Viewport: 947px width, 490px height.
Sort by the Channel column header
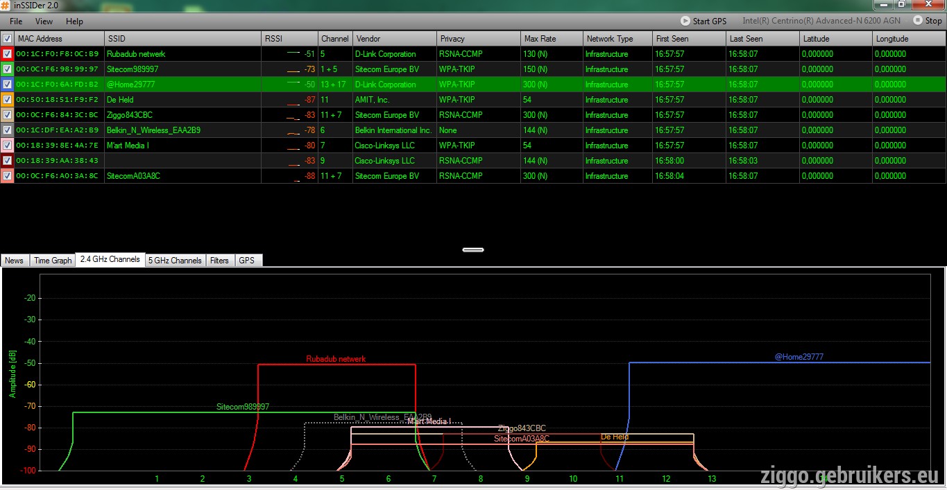point(335,39)
